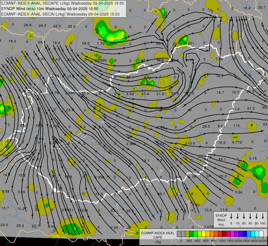Screen dimensions: 268x246
Task: Click the map value 58.5
Action: point(86,43)
